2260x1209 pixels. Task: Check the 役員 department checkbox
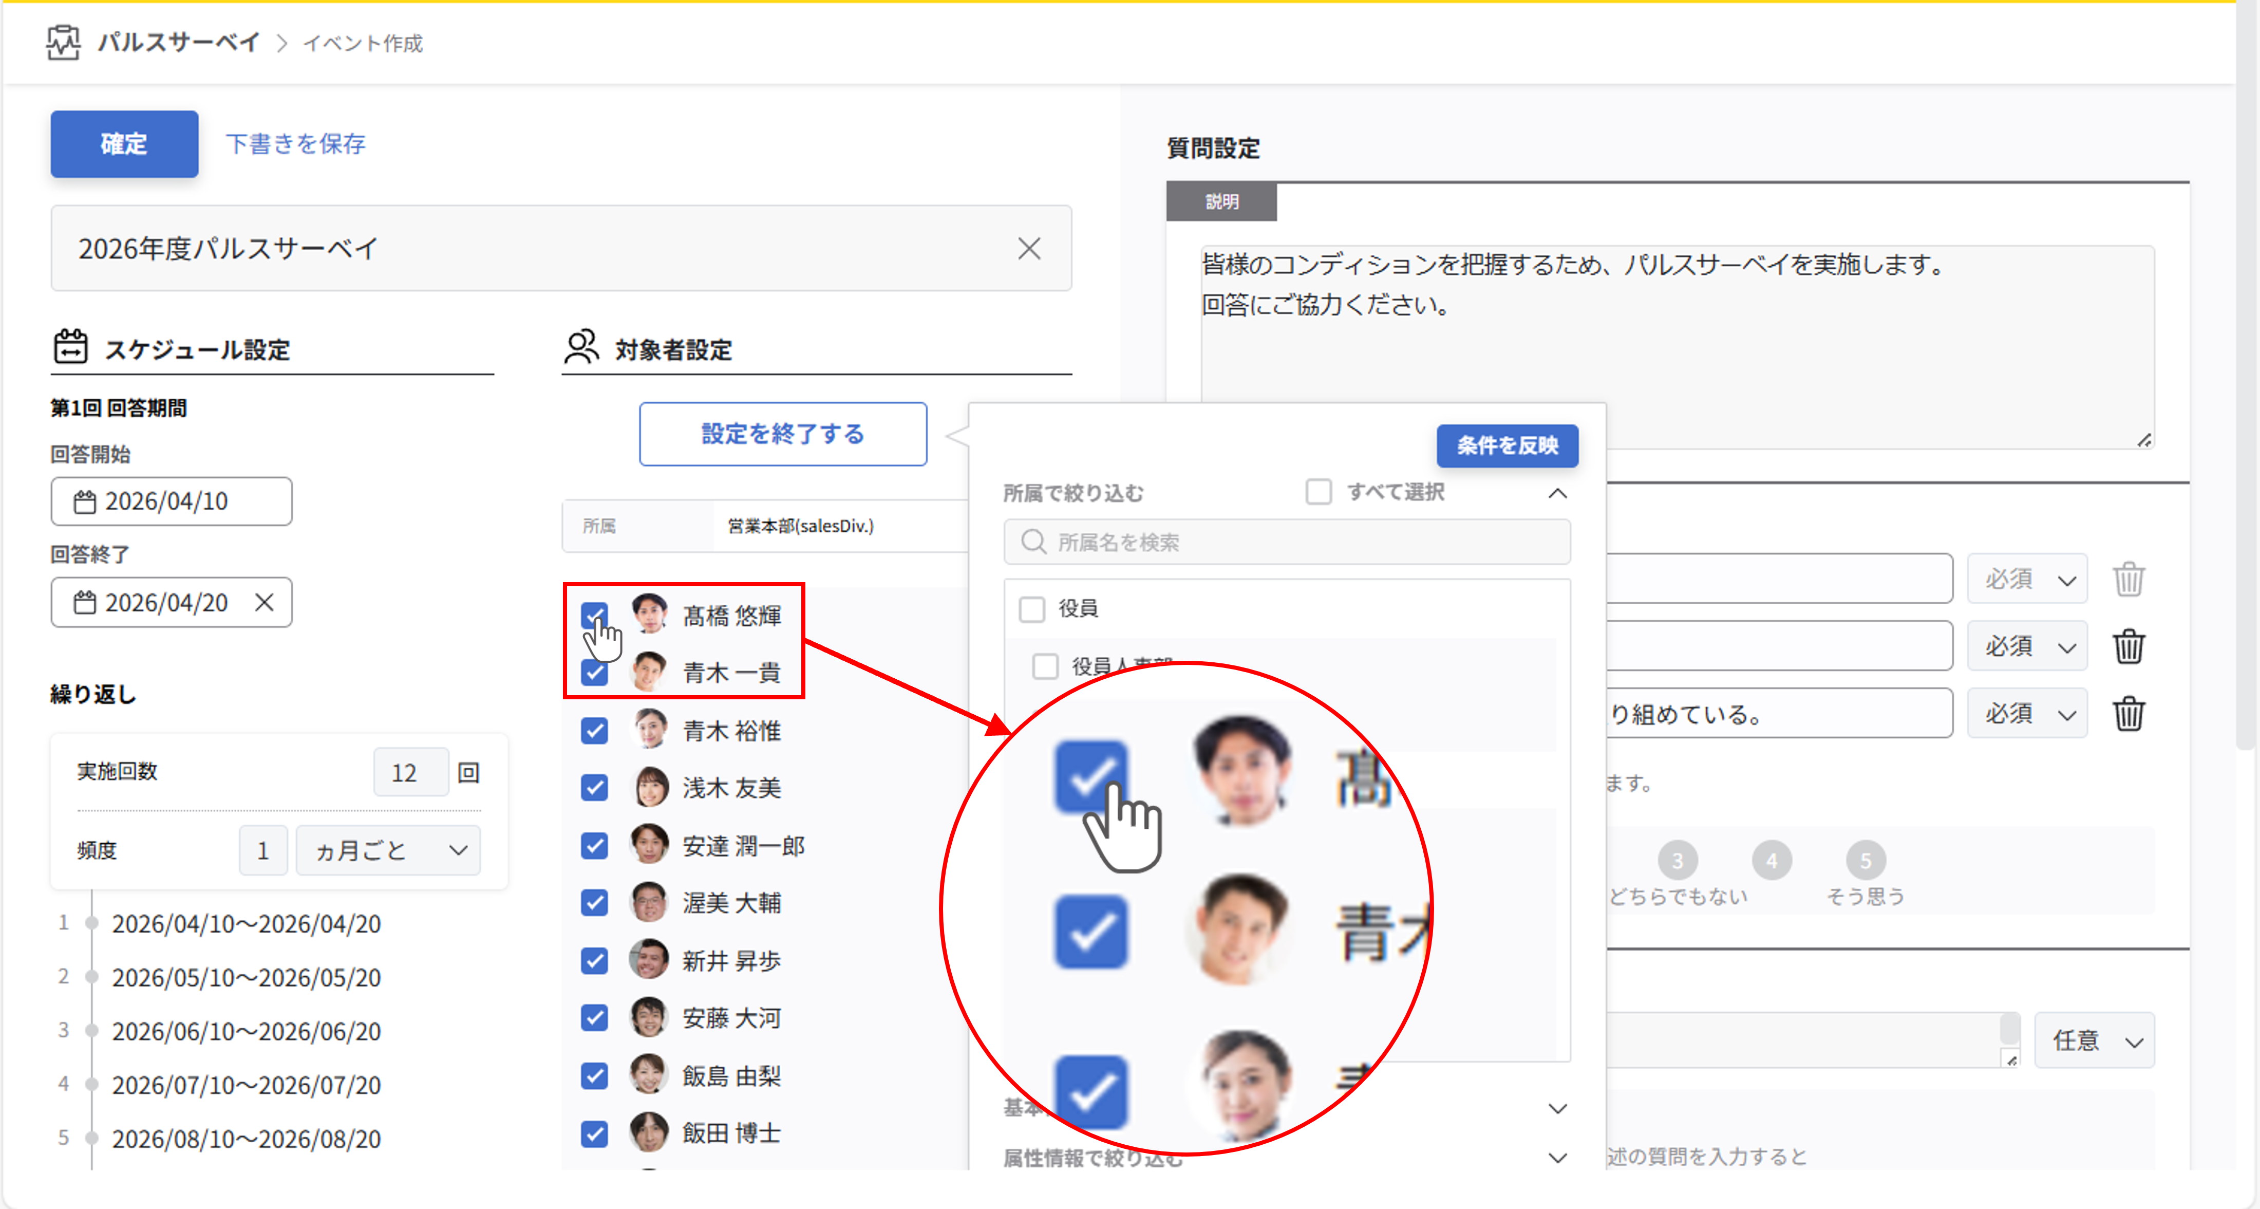coord(1032,608)
